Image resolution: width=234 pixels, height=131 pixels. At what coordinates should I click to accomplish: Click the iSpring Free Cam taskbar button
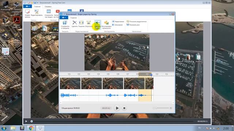coord(40,128)
